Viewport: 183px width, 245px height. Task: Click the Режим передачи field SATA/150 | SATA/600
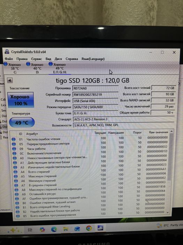(96, 107)
